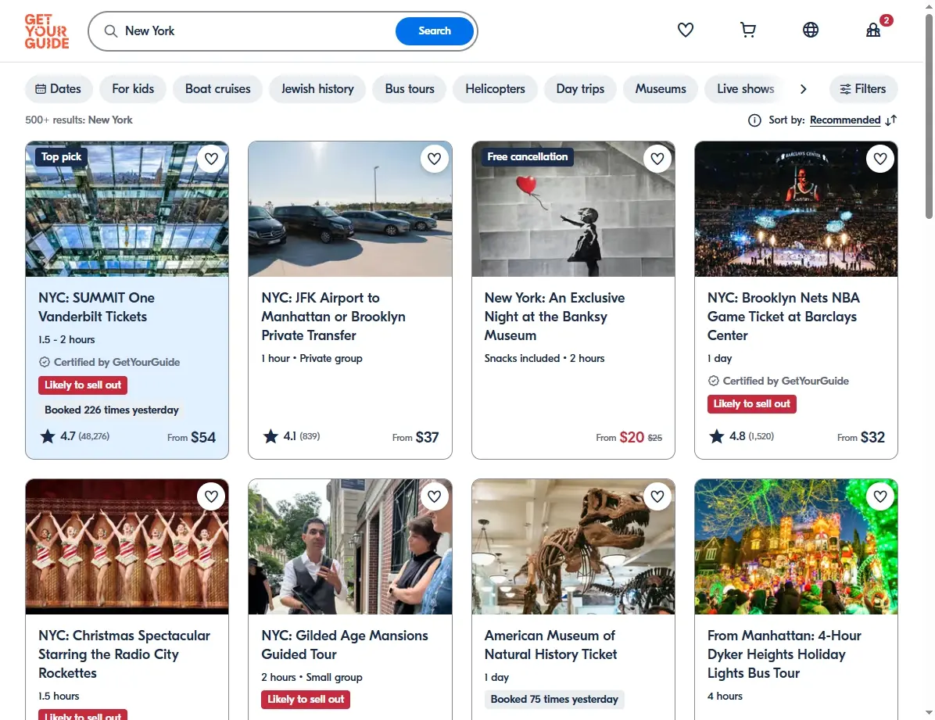Click 'Booked 75 times yesterday' label
This screenshot has width=935, height=720.
tap(554, 699)
